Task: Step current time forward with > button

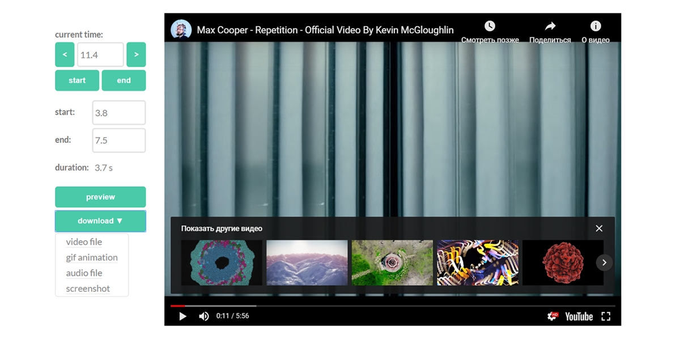Action: click(x=136, y=54)
